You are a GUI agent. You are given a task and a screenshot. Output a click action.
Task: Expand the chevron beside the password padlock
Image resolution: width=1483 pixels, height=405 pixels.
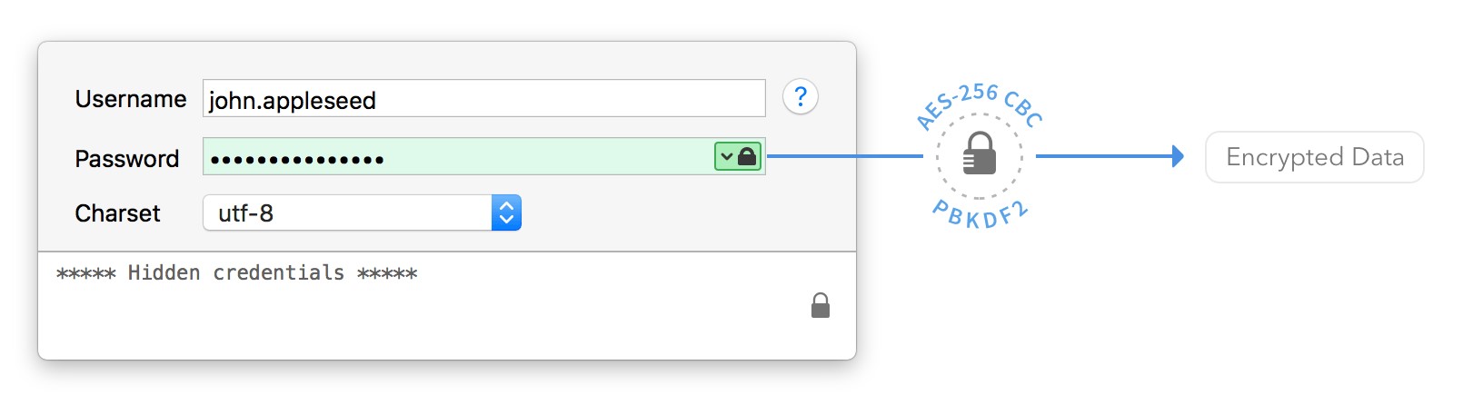click(x=727, y=156)
